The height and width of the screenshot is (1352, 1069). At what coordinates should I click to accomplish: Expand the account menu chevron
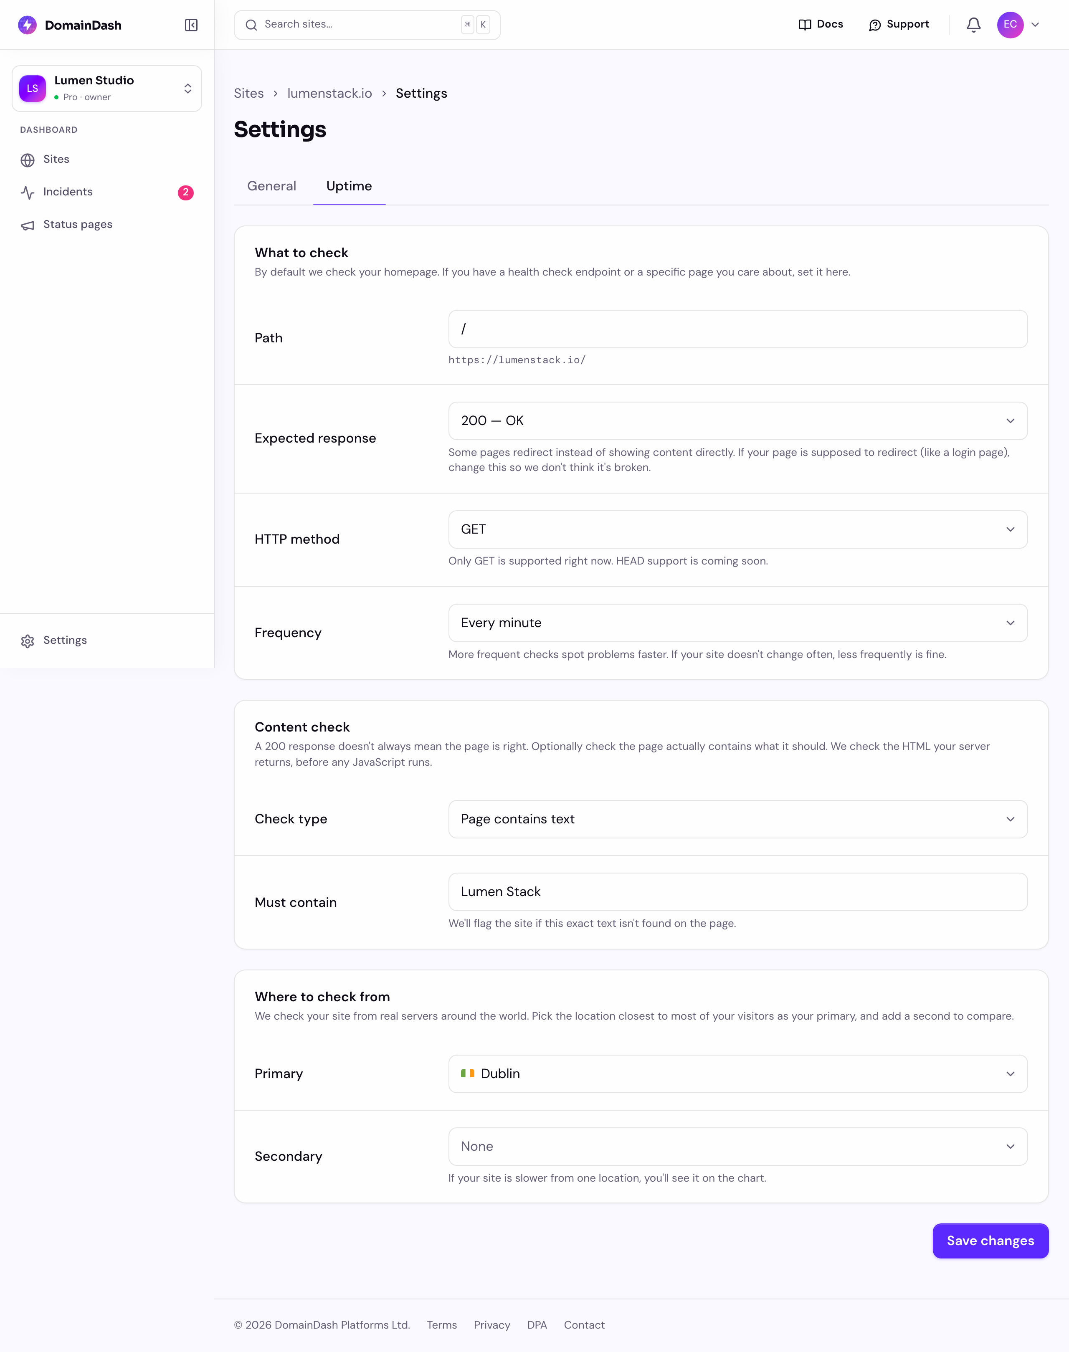1035,25
